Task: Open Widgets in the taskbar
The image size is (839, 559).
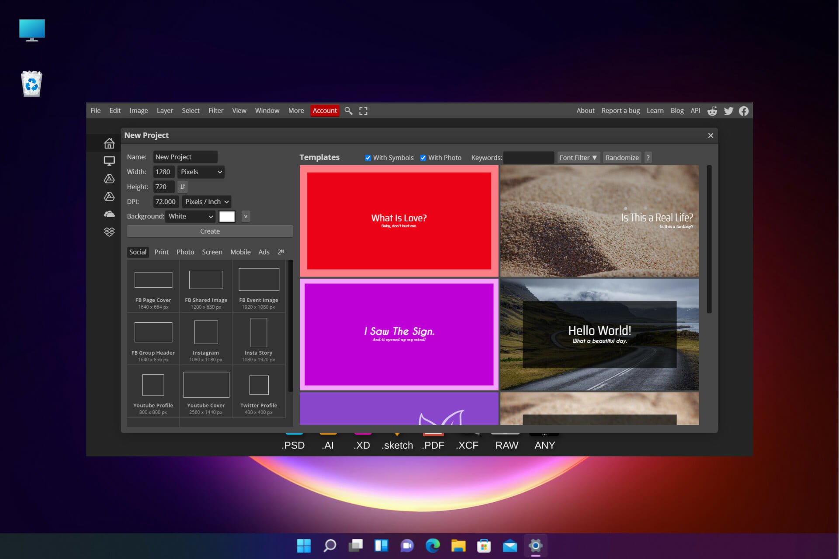Action: pyautogui.click(x=381, y=545)
